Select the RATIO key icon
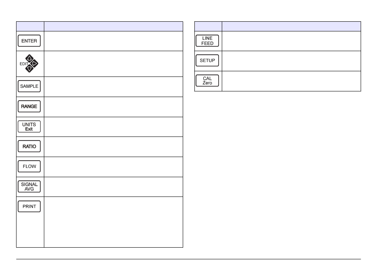This screenshot has height=271, width=384. click(x=29, y=146)
